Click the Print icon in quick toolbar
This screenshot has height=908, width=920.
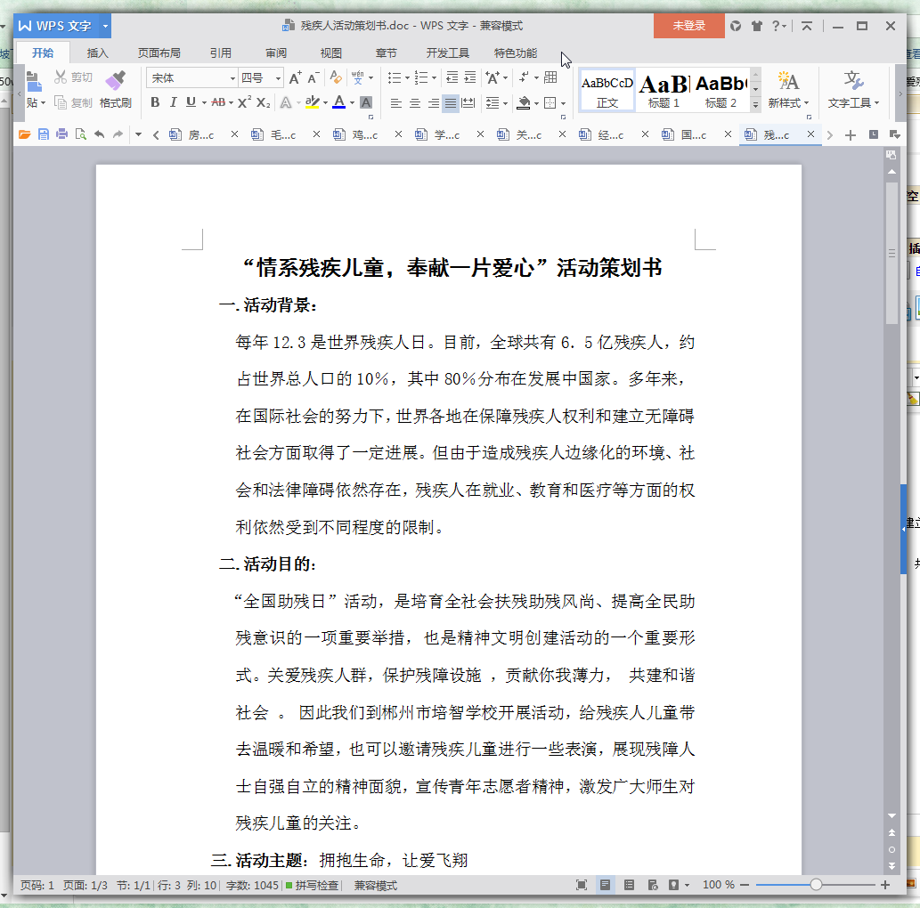point(61,134)
